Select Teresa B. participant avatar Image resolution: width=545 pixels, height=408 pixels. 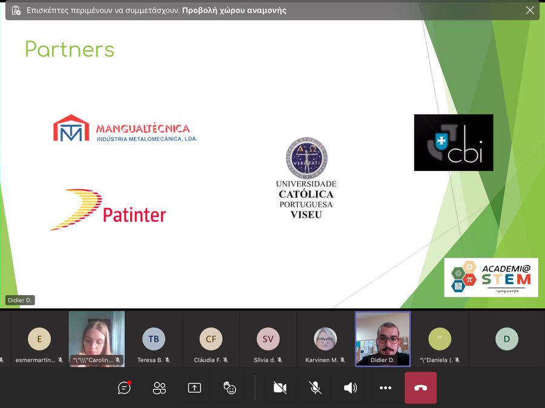pos(154,339)
